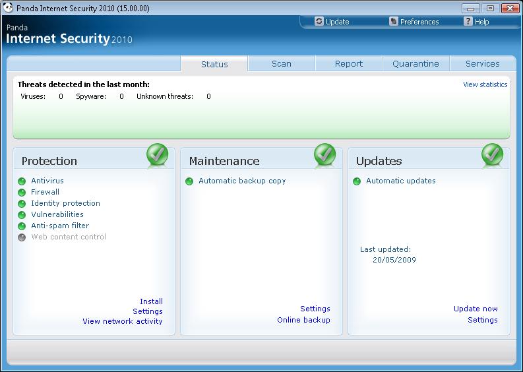Click the disabled Web content control entry

[x=69, y=237]
